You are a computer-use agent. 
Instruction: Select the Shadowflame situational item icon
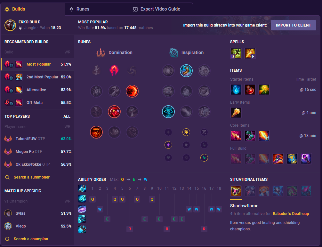pos(236,191)
